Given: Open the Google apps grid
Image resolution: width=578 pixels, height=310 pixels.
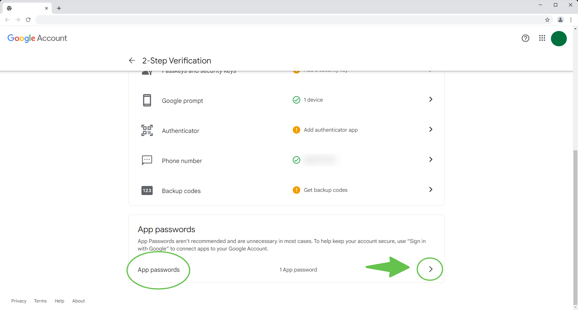Looking at the screenshot, I should pyautogui.click(x=542, y=38).
